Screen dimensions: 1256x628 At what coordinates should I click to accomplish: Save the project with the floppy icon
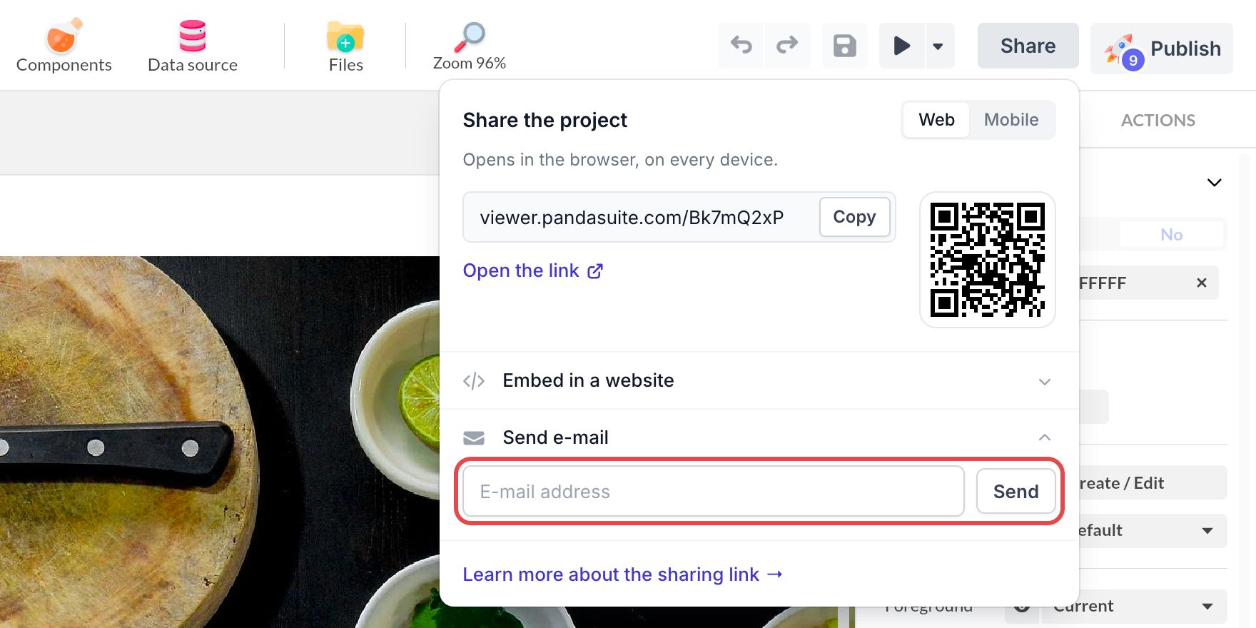[x=845, y=46]
